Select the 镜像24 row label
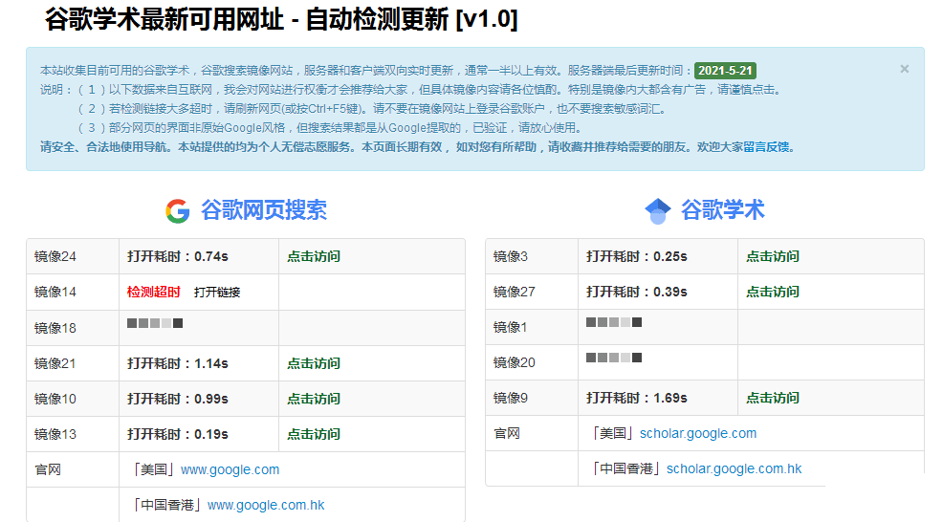 [55, 257]
